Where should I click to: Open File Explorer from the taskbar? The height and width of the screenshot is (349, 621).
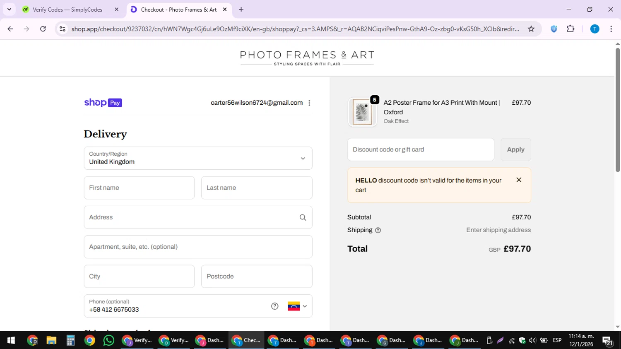point(51,340)
